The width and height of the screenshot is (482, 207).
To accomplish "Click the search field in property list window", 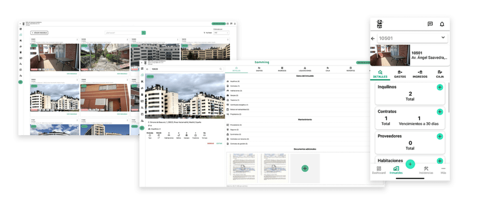I will pyautogui.click(x=123, y=32).
